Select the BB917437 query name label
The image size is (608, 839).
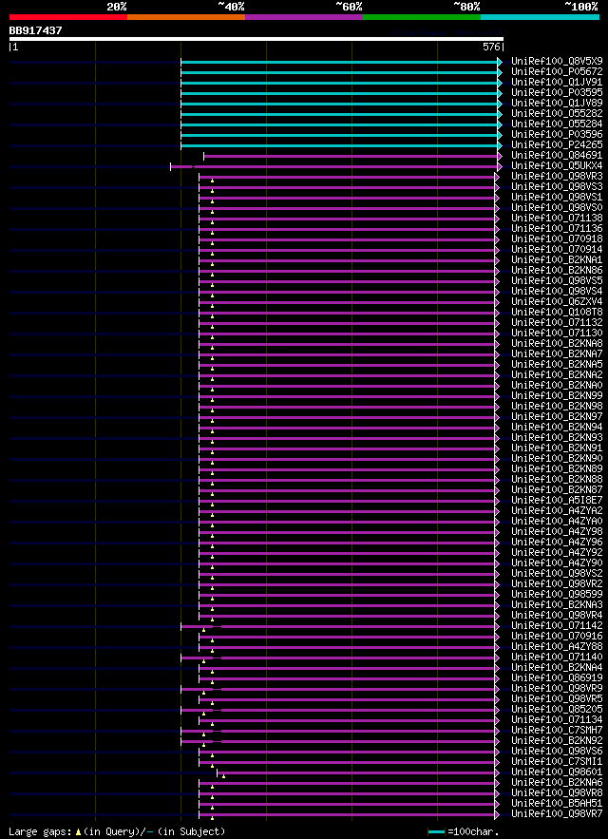(x=35, y=31)
